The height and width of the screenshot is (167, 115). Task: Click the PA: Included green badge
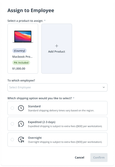coord(21,63)
